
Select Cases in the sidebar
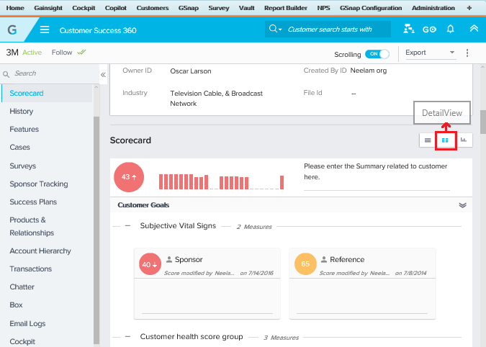tap(20, 147)
